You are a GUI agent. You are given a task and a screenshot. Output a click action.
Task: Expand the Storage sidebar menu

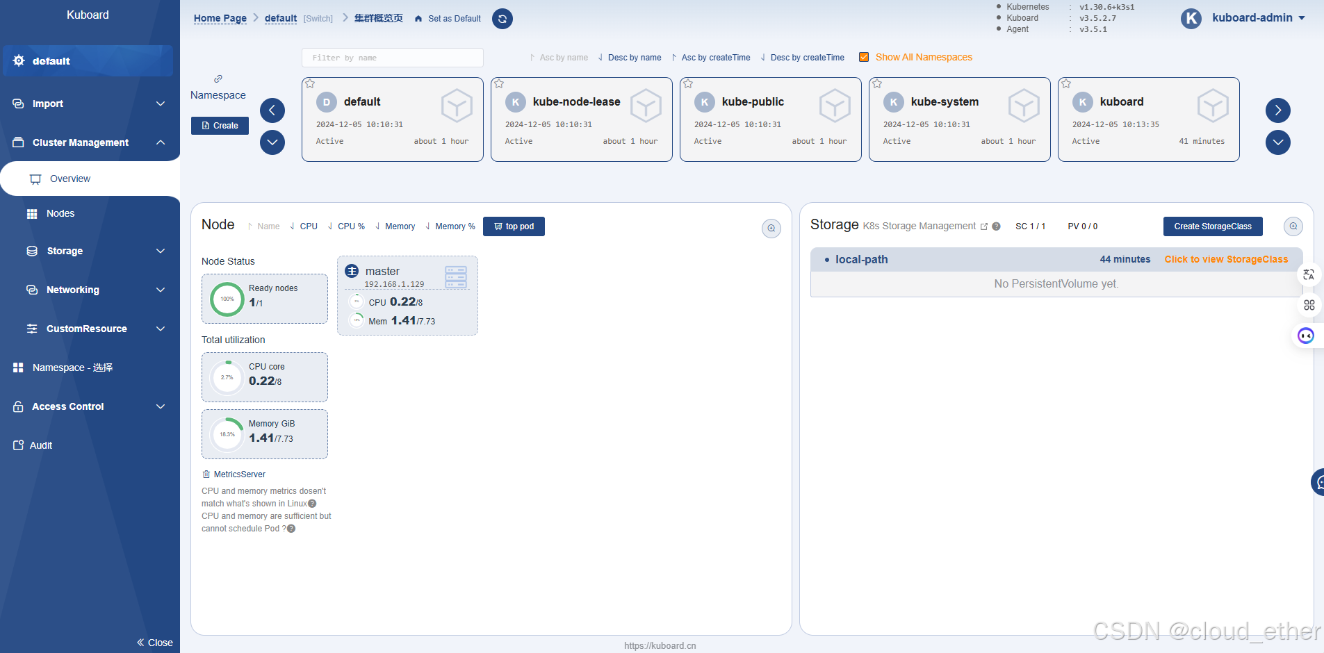tap(90, 251)
